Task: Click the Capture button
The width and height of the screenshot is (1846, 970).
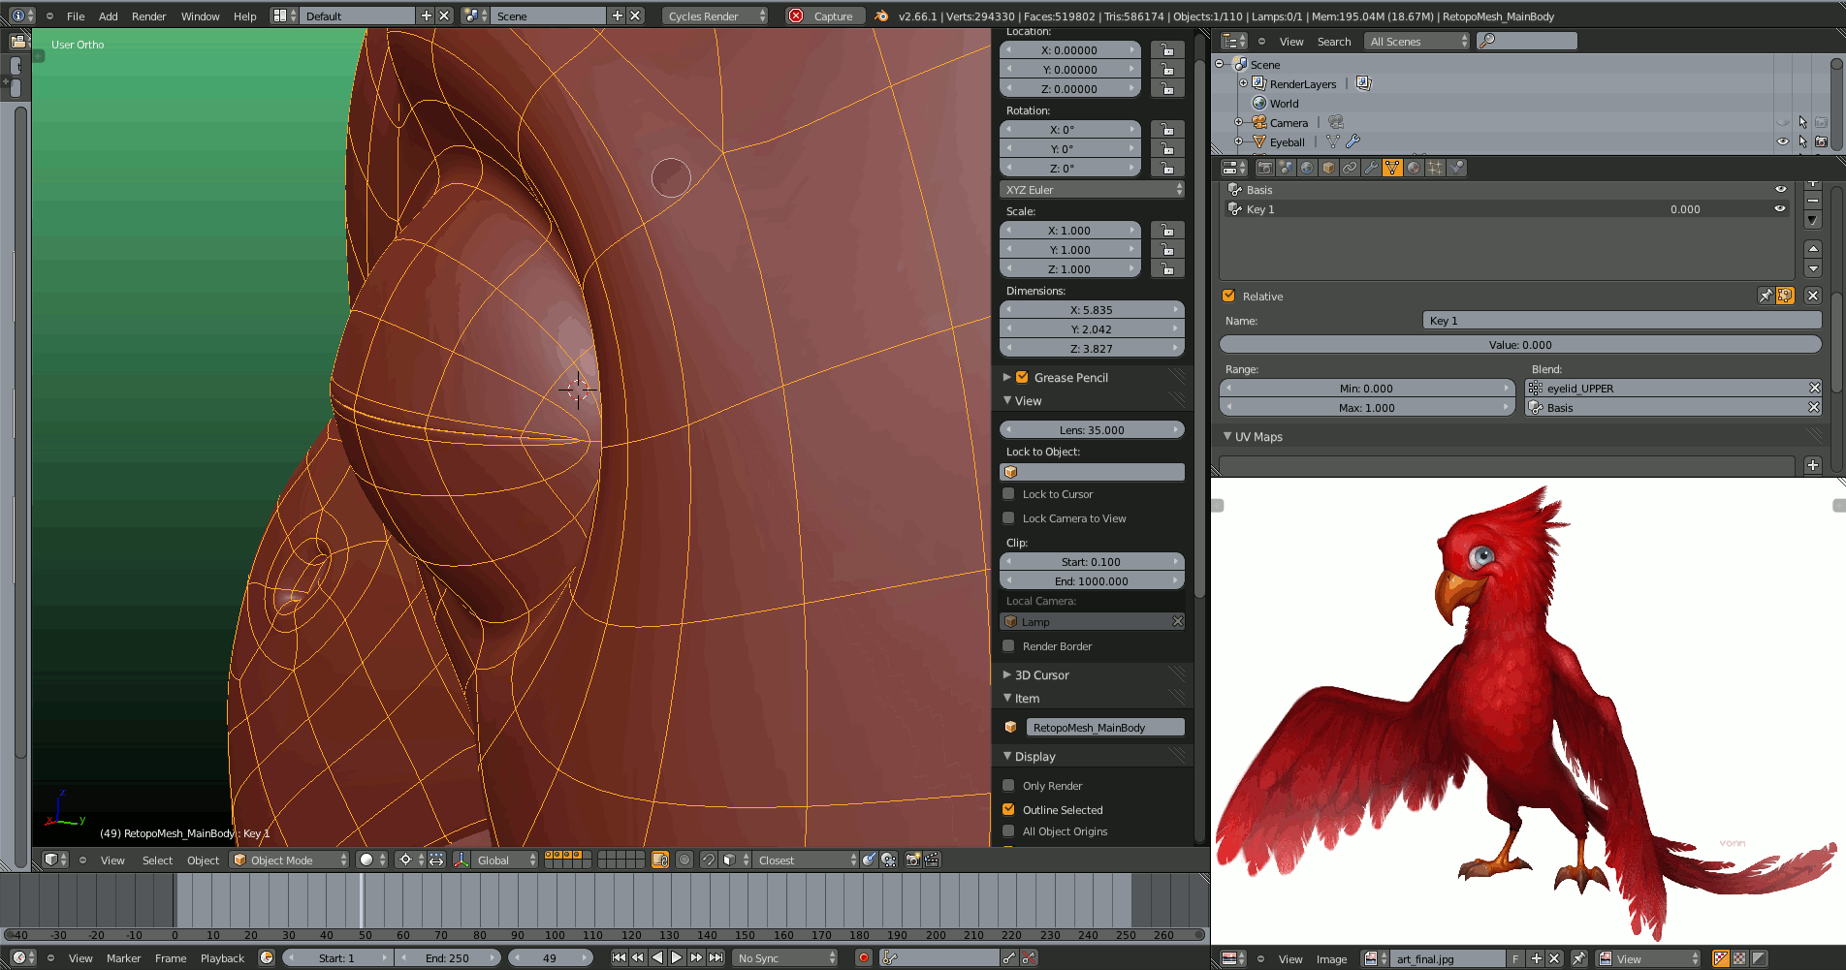Action: click(823, 16)
